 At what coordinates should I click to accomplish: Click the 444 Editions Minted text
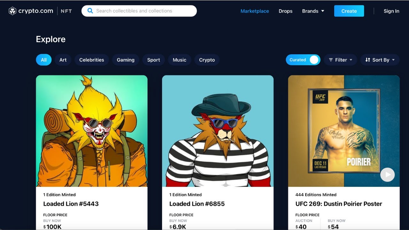click(316, 195)
